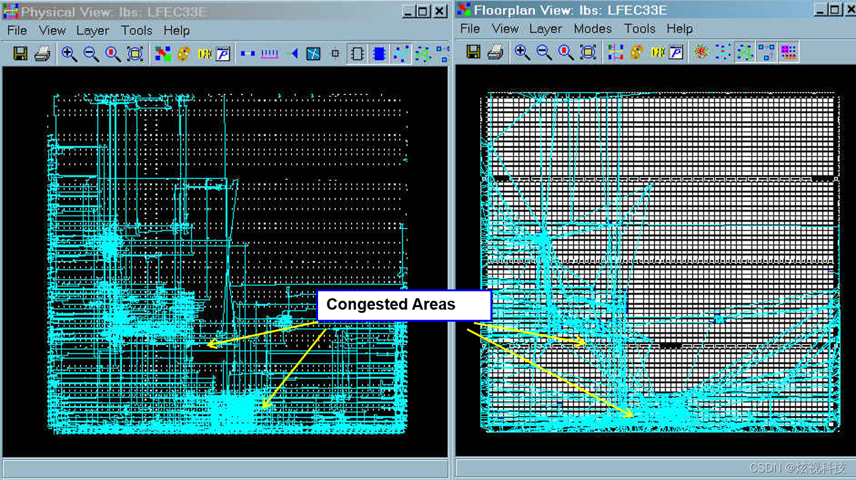This screenshot has height=480, width=856.
Task: Click the dark blue switch box icon
Action: (x=313, y=54)
